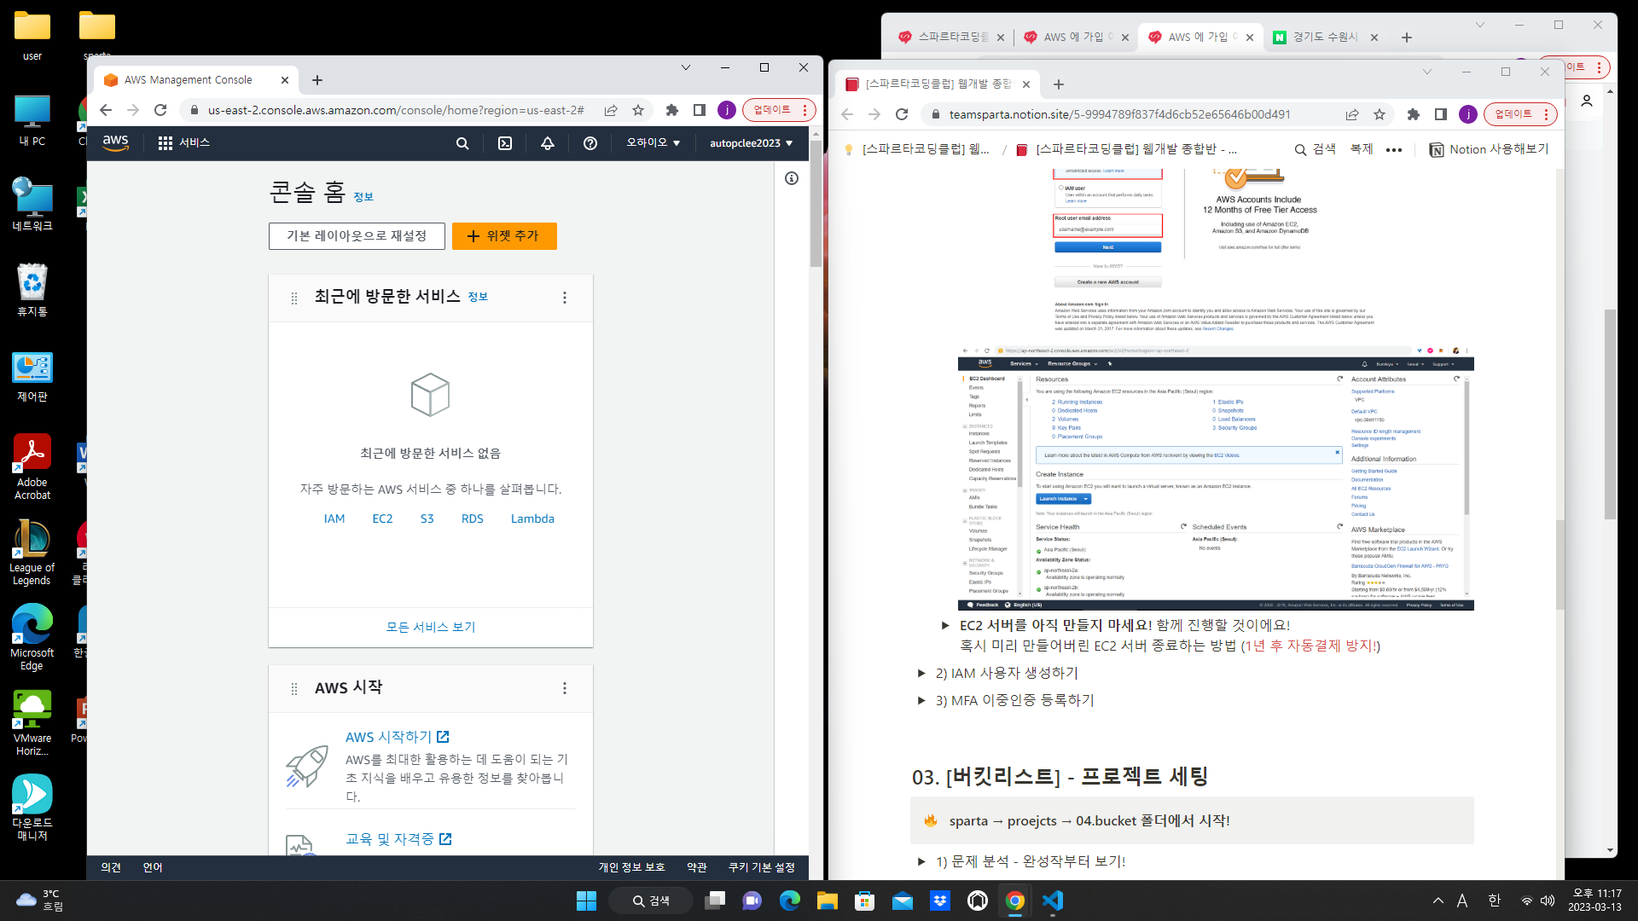1638x921 pixels.
Task: Click the 언어 footer item
Action: point(153,867)
